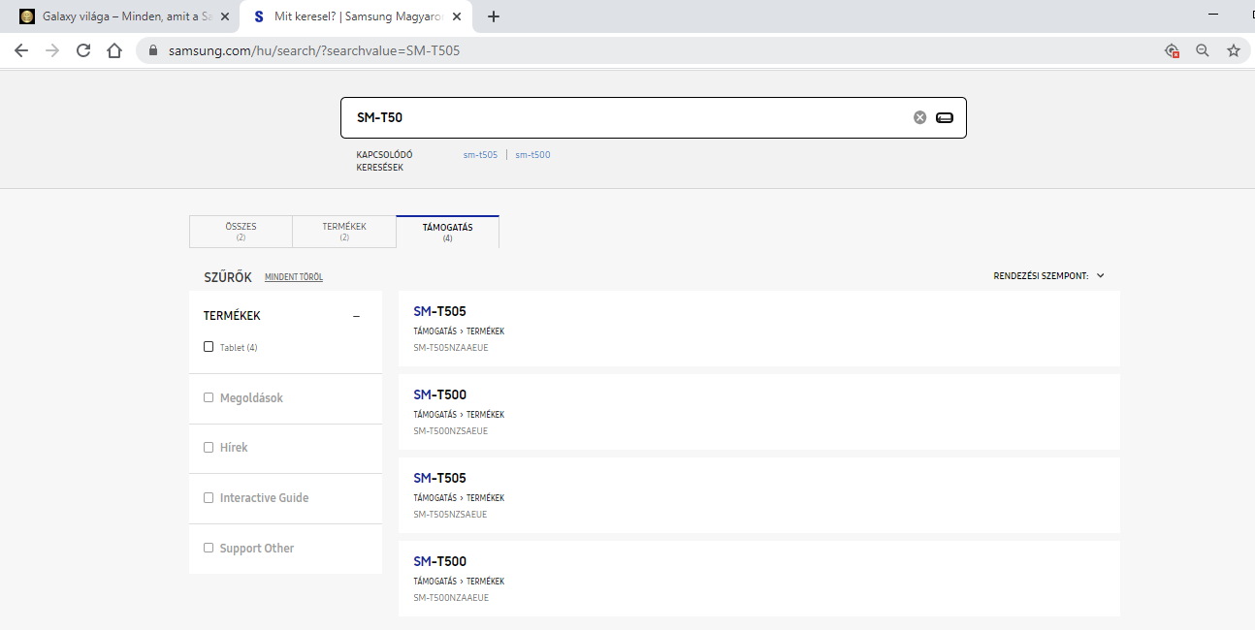Open the Rendezési szempont sort dropdown
This screenshot has width=1255, height=630.
pos(1048,276)
